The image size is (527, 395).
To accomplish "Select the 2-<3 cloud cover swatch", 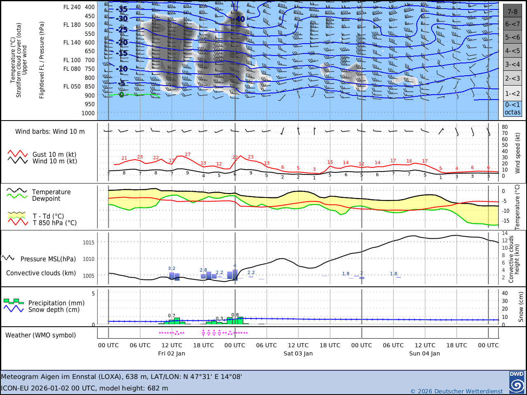I will tap(513, 78).
